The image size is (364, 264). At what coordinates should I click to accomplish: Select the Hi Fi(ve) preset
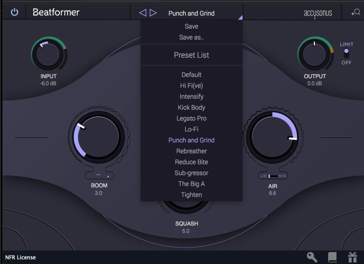coord(192,85)
